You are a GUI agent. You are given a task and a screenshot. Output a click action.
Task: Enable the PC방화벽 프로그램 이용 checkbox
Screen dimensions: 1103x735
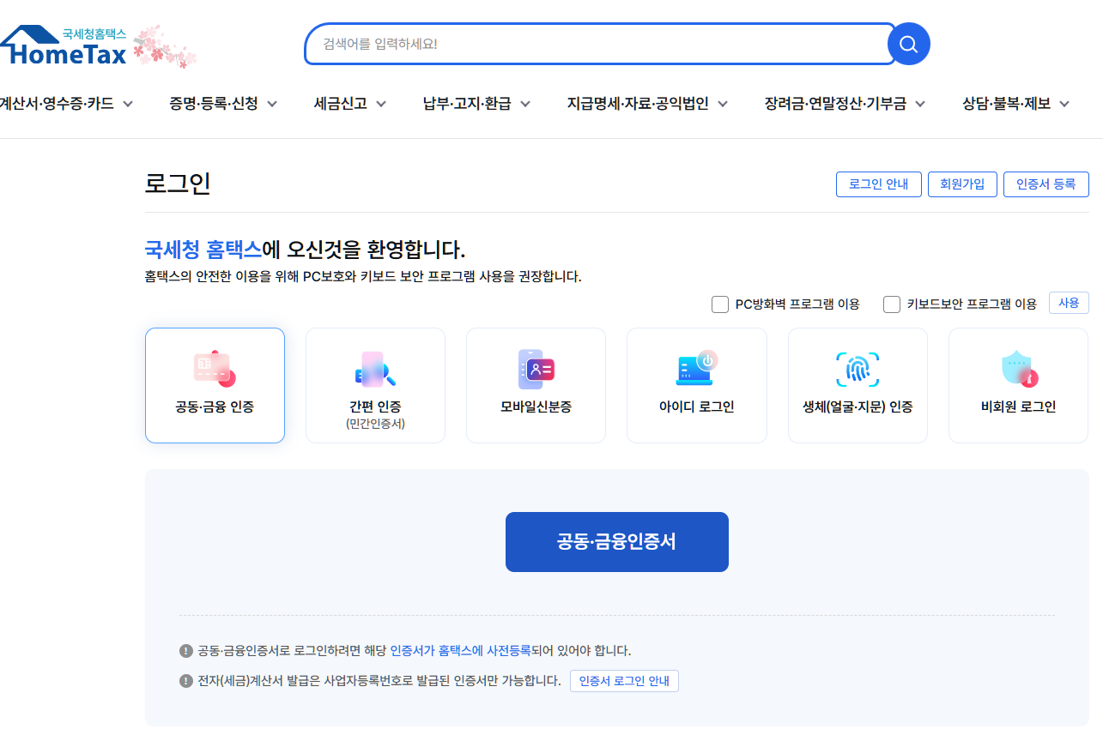719,303
